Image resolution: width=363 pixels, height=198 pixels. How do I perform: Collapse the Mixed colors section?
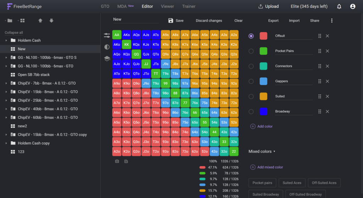[x=262, y=152]
